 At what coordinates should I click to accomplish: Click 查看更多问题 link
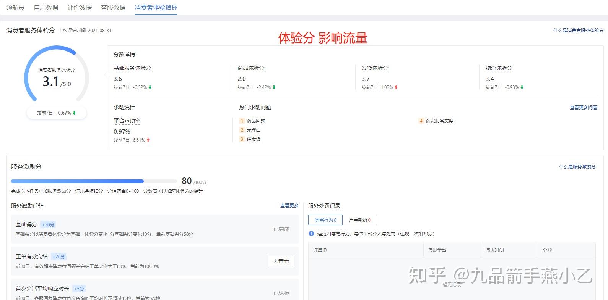tap(584, 108)
